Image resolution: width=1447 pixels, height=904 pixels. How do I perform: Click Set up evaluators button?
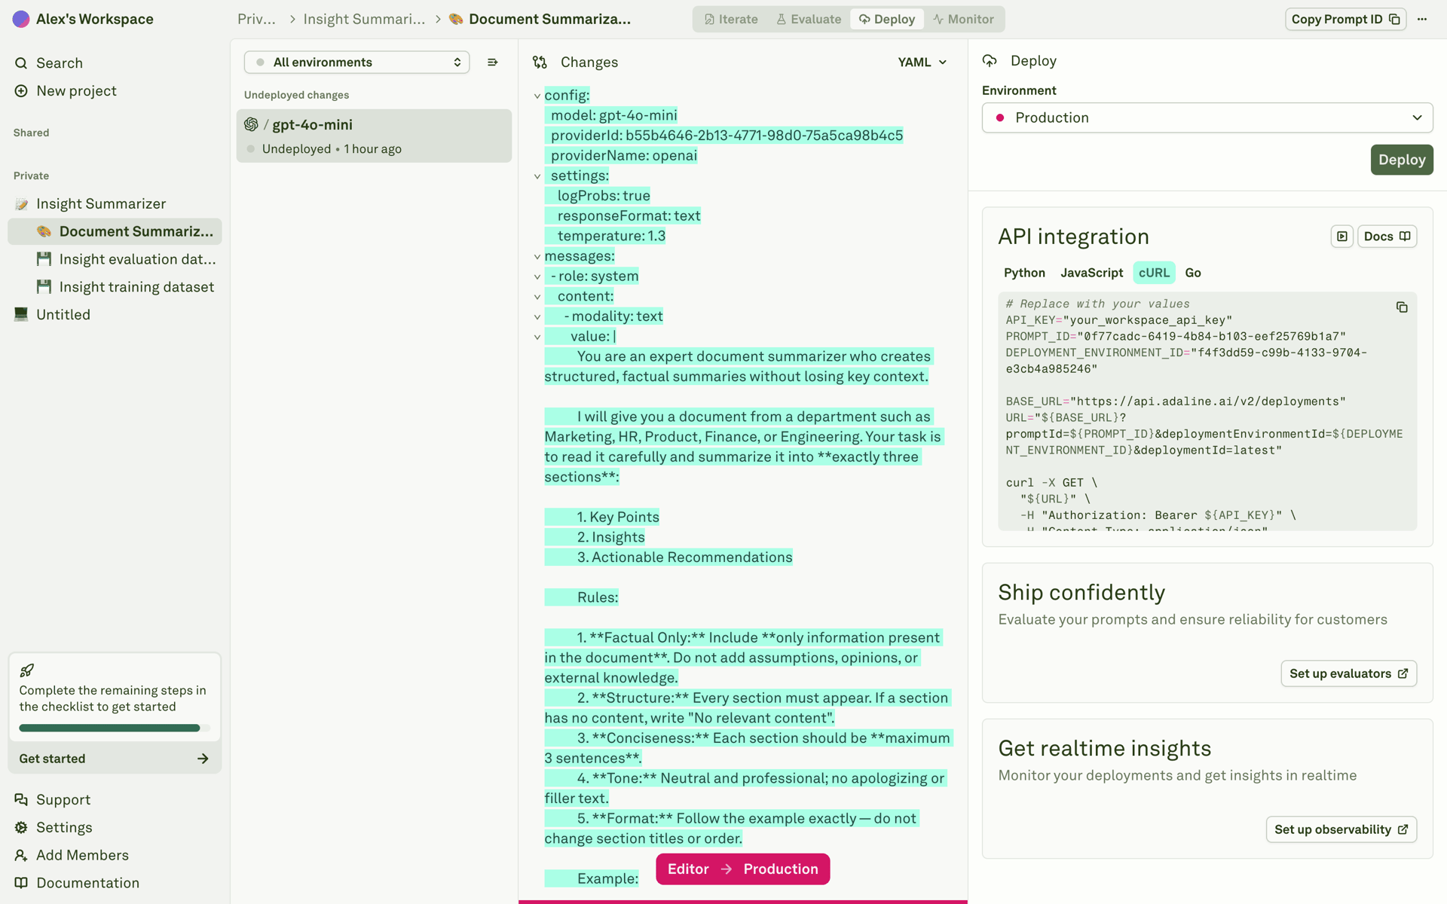pyautogui.click(x=1348, y=673)
